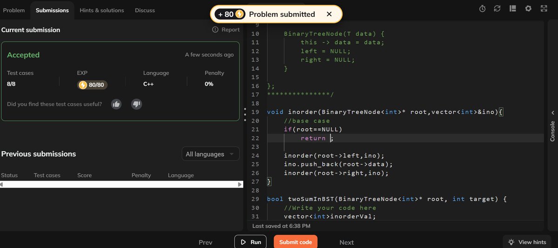Click the 'Did you find these test cases useful?' text

(x=54, y=104)
